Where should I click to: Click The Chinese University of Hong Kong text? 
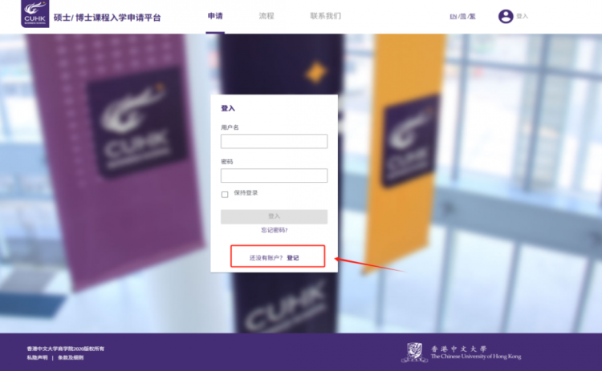476,357
